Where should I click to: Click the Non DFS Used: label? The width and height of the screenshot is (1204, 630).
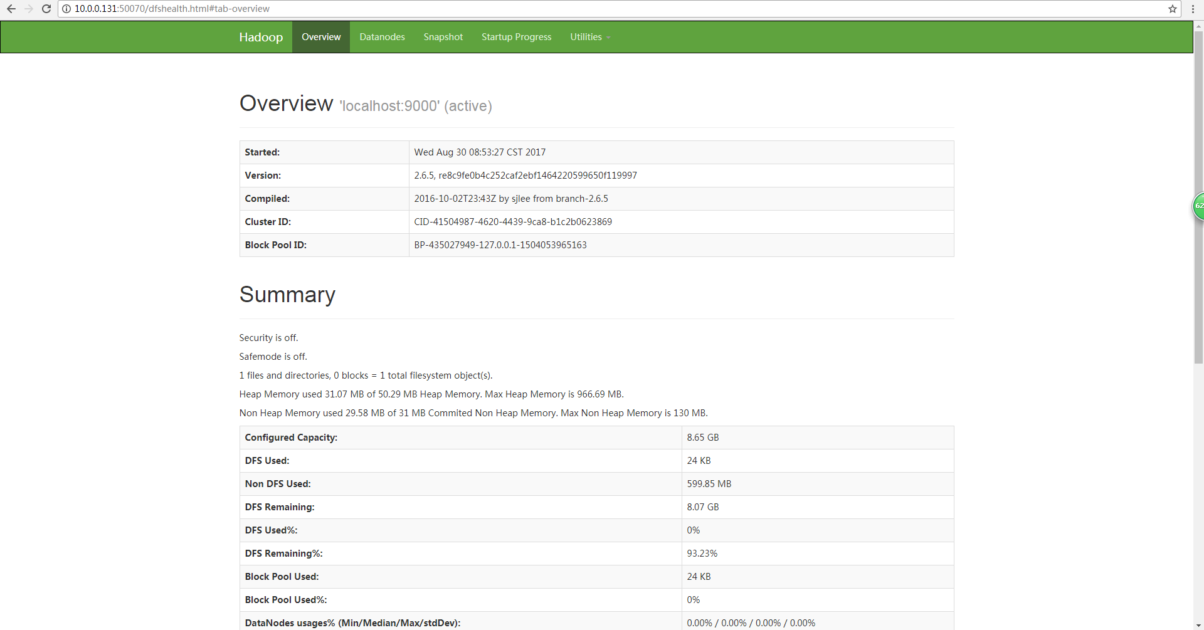point(278,484)
